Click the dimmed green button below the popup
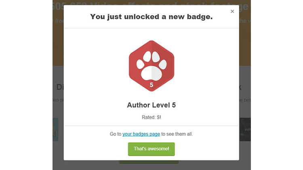 (149, 162)
